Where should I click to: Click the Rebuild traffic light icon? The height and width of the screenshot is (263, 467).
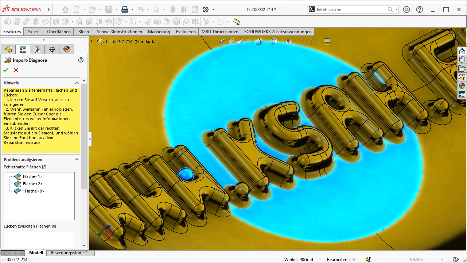point(173,9)
